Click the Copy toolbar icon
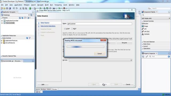 [x=23, y=8]
